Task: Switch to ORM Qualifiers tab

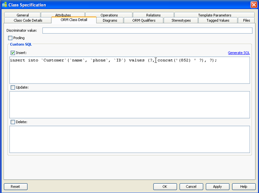Action: (x=144, y=20)
